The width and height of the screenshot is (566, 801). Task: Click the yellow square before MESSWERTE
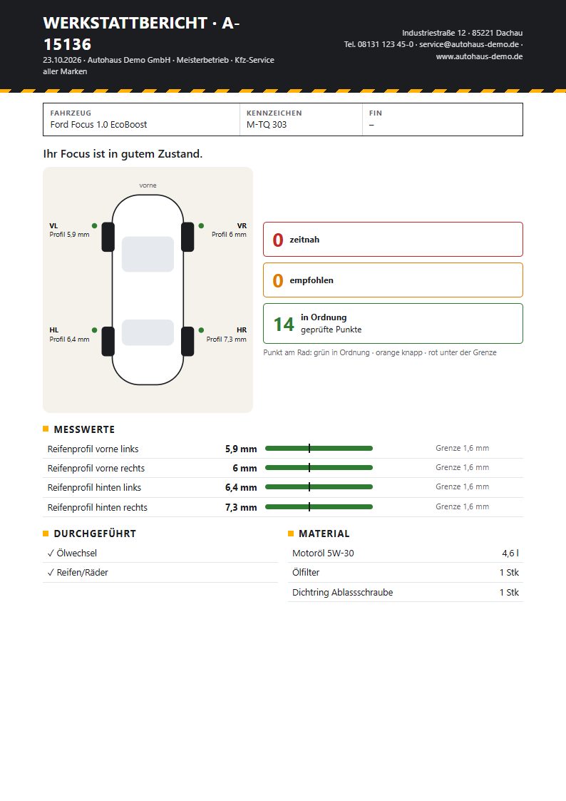[46, 429]
